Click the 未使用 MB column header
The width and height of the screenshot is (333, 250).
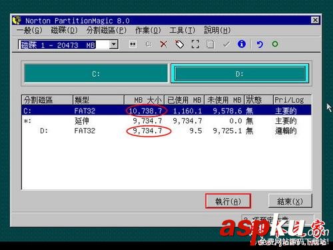(x=224, y=100)
